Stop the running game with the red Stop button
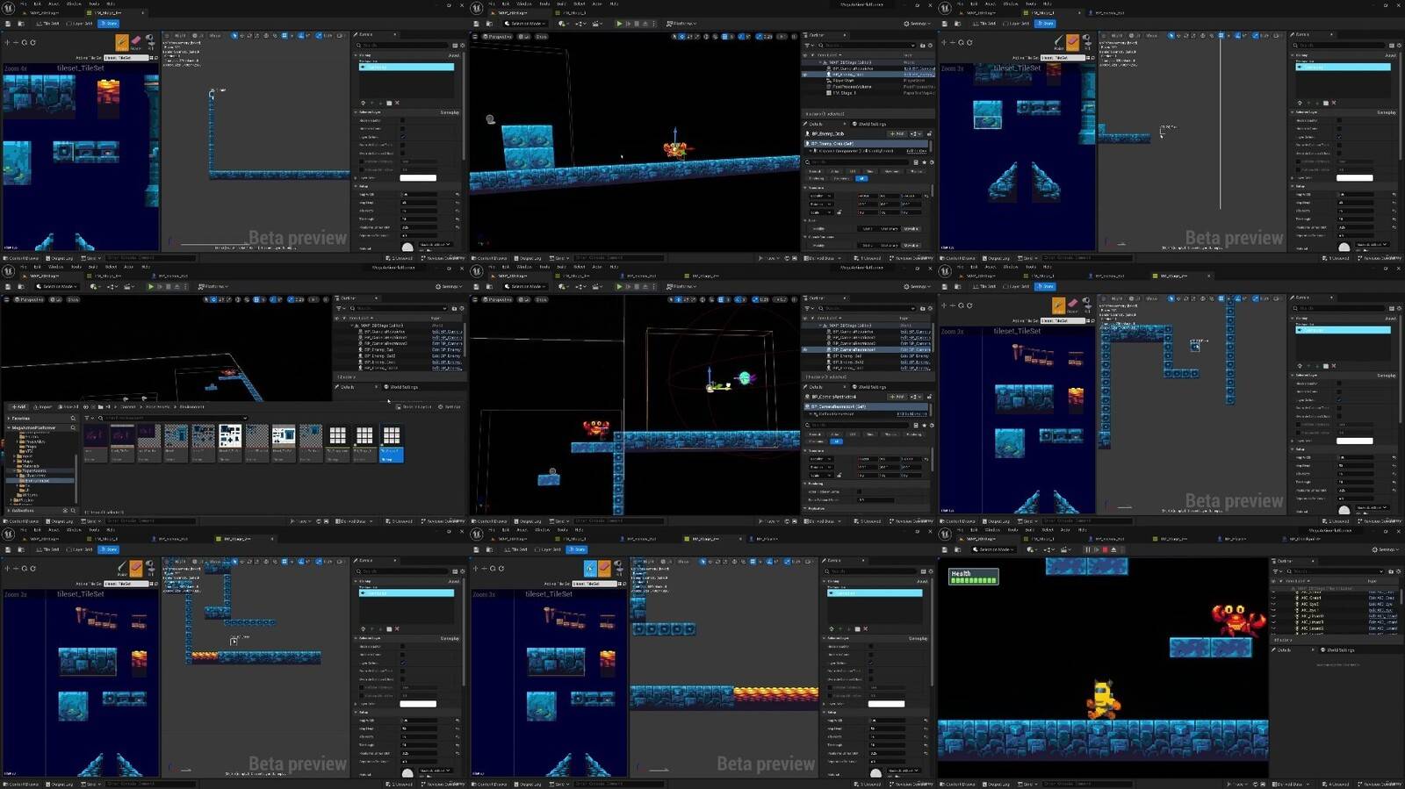The image size is (1405, 789). (1105, 550)
